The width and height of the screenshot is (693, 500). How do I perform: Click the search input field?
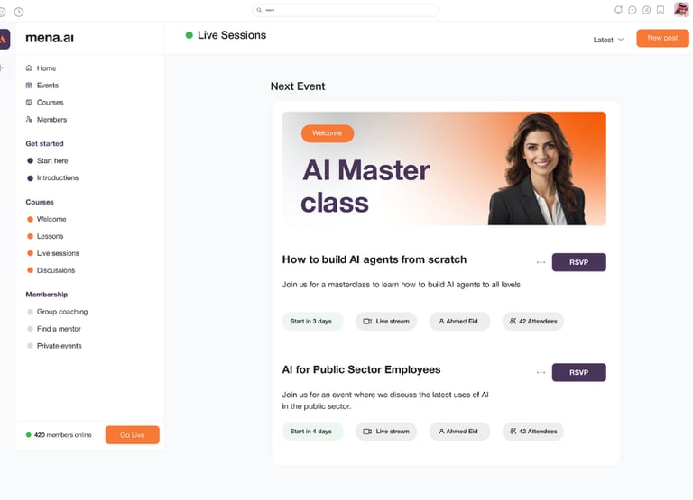(x=346, y=10)
